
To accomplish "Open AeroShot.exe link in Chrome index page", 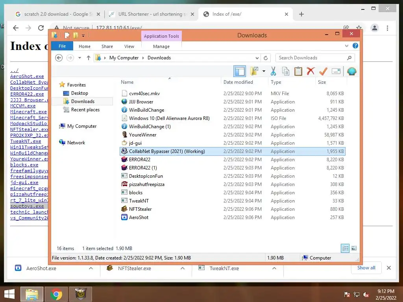I will pos(27,76).
